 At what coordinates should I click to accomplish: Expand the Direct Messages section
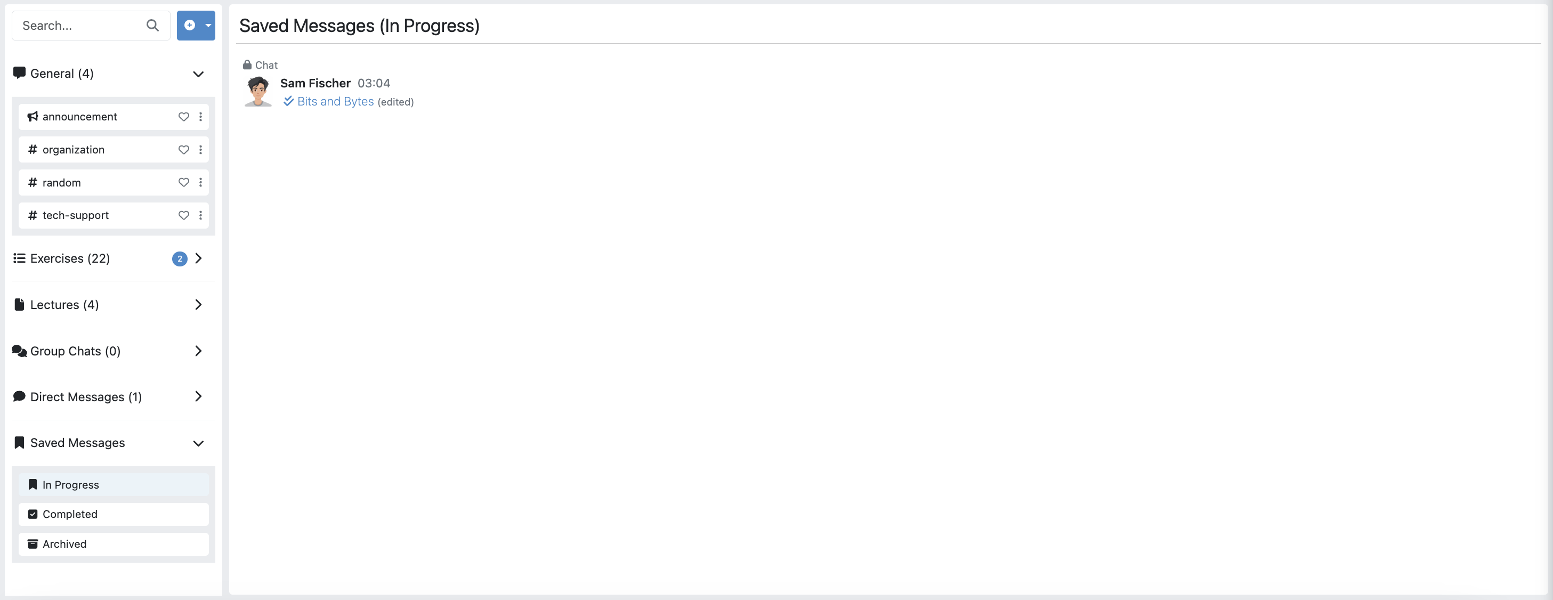pyautogui.click(x=198, y=396)
